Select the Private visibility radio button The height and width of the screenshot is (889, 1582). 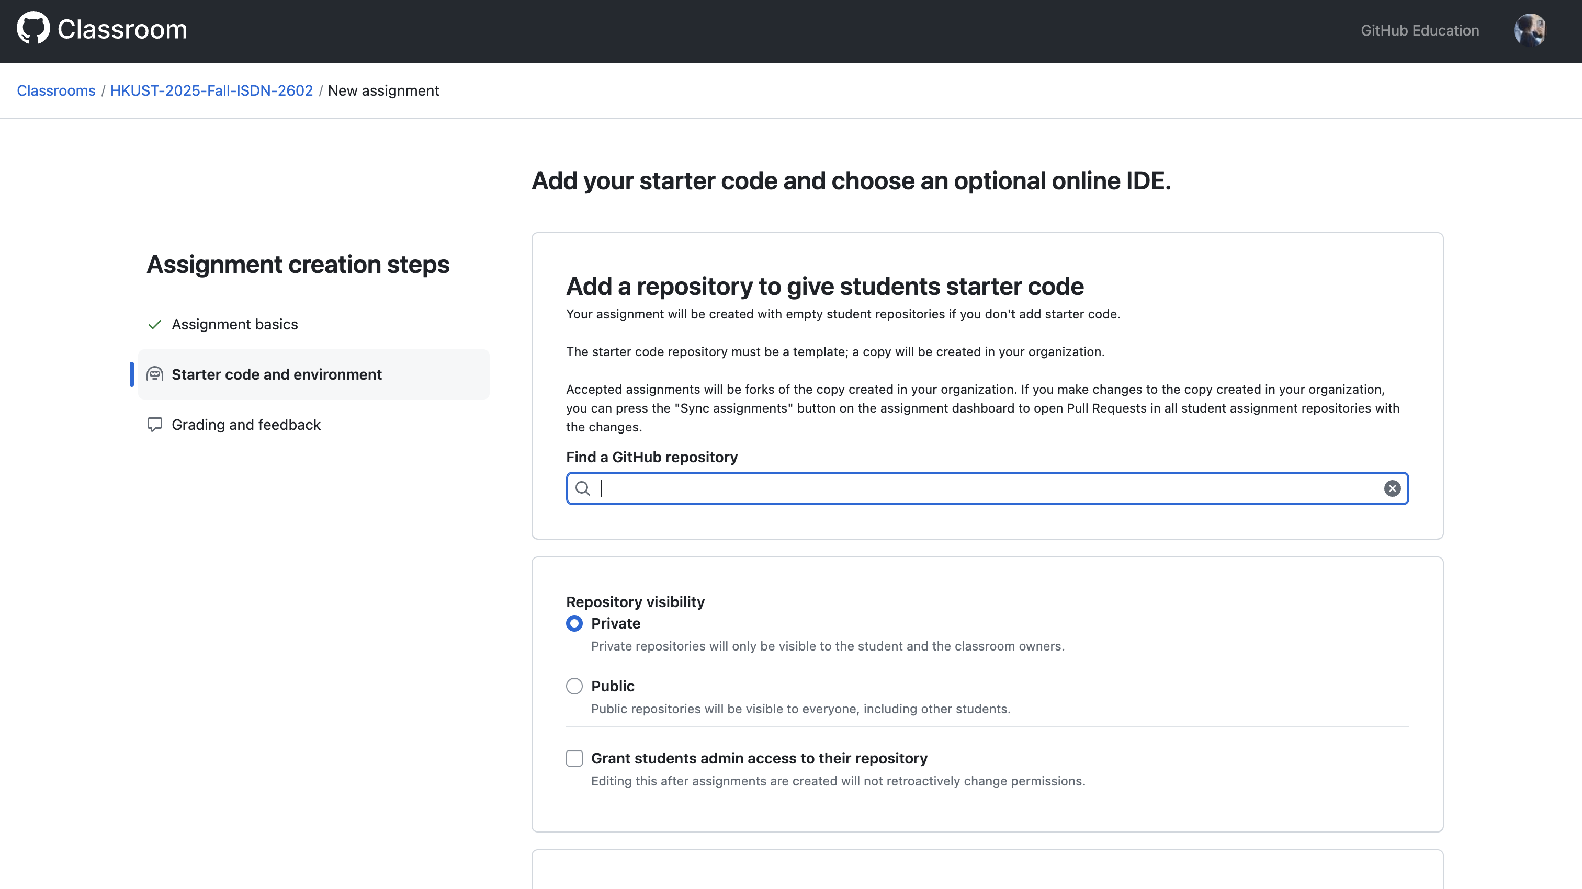[574, 623]
